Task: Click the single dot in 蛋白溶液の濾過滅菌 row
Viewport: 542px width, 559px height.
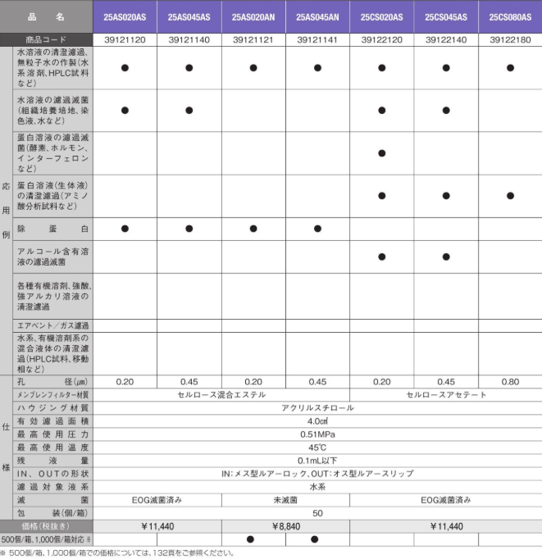Action: 381,152
